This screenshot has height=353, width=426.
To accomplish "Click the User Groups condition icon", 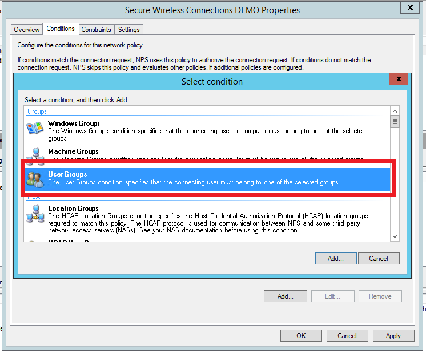I will pyautogui.click(x=35, y=179).
